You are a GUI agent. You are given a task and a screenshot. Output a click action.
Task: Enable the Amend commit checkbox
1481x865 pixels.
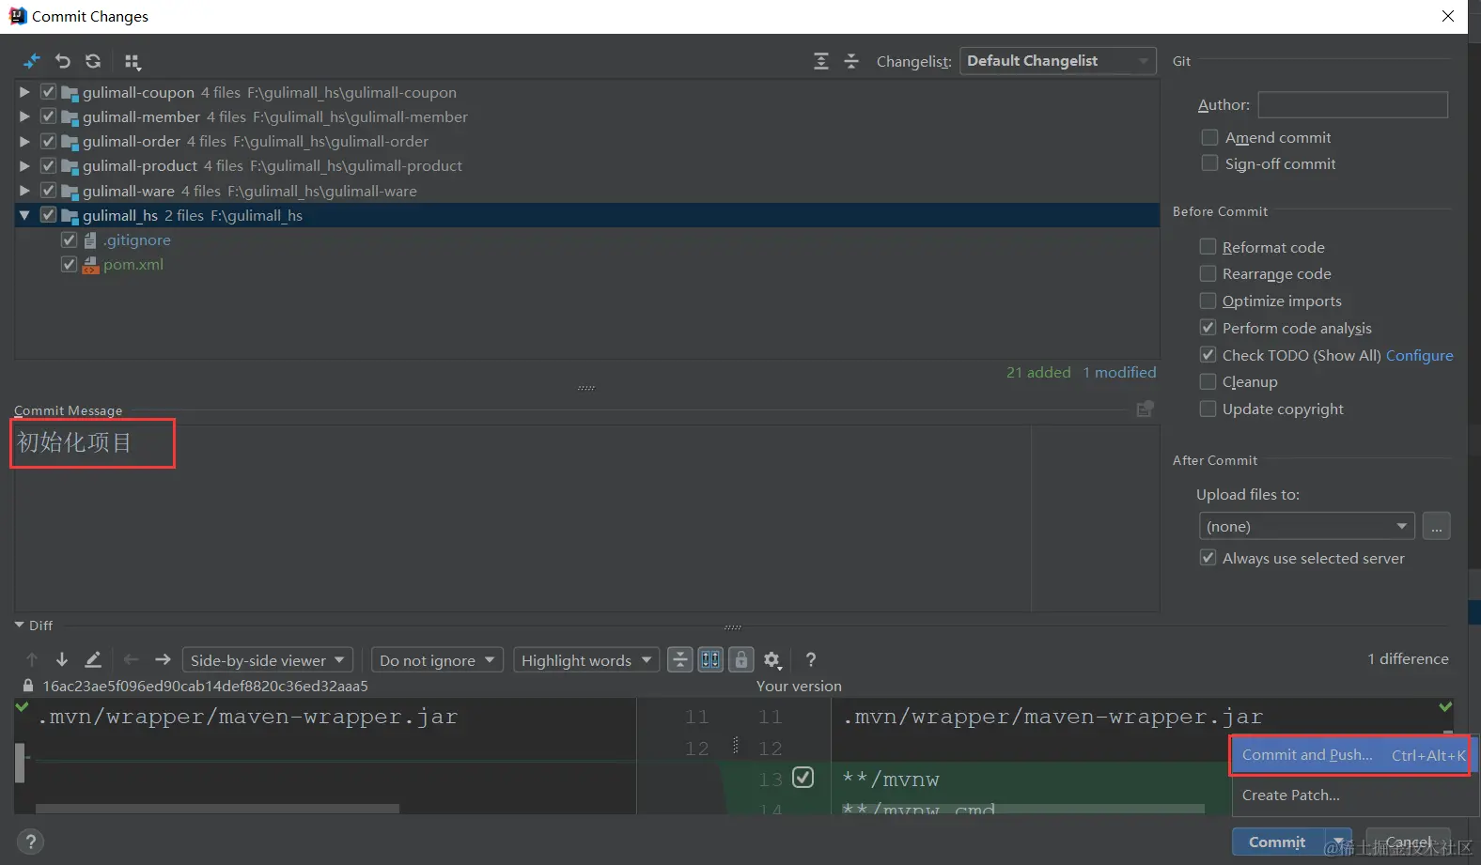point(1209,137)
